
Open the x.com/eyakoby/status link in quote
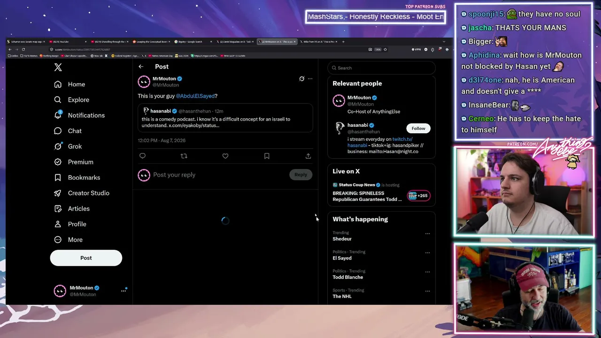click(194, 126)
